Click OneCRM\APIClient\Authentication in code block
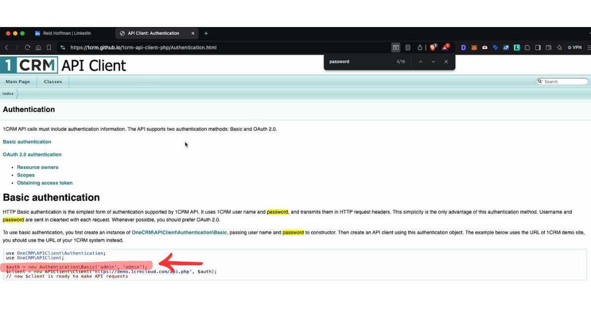Screen dimensions: 591x310 (x=61, y=253)
